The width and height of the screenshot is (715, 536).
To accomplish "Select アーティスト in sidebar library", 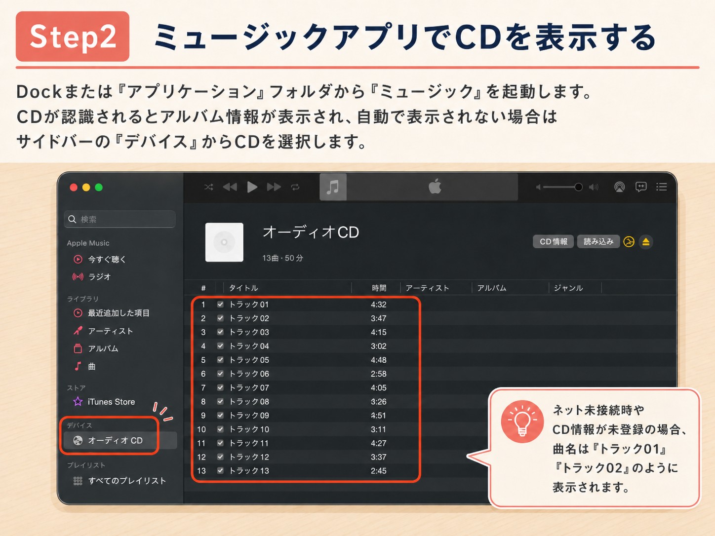I will (110, 331).
